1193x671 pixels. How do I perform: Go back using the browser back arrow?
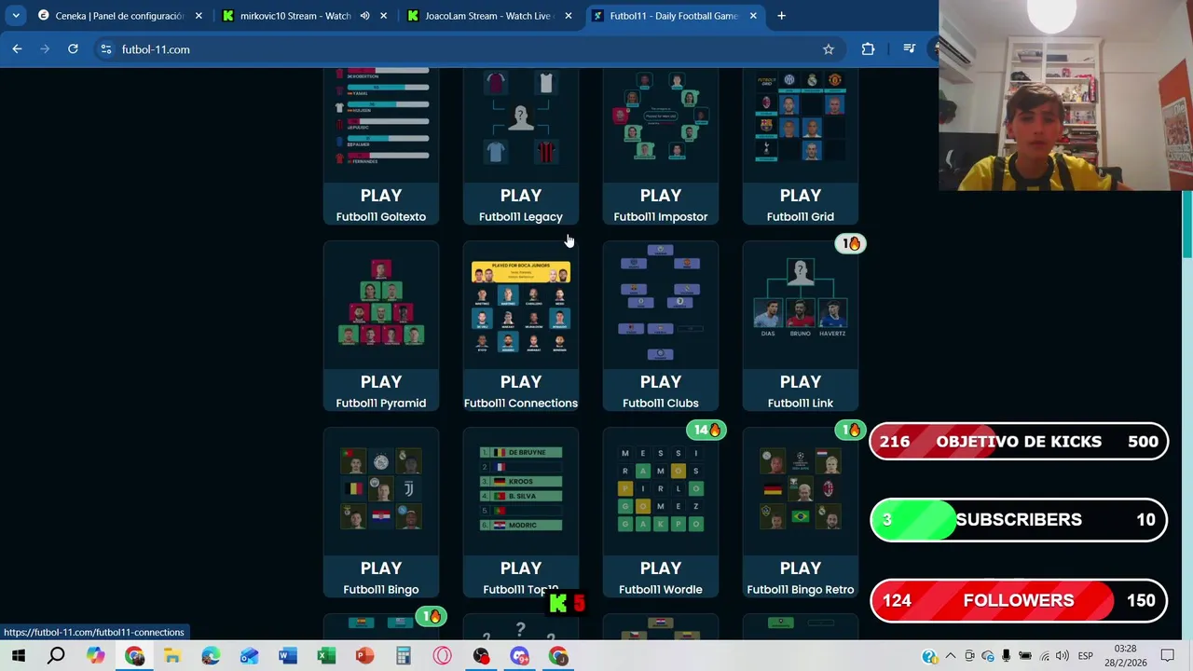tap(17, 49)
